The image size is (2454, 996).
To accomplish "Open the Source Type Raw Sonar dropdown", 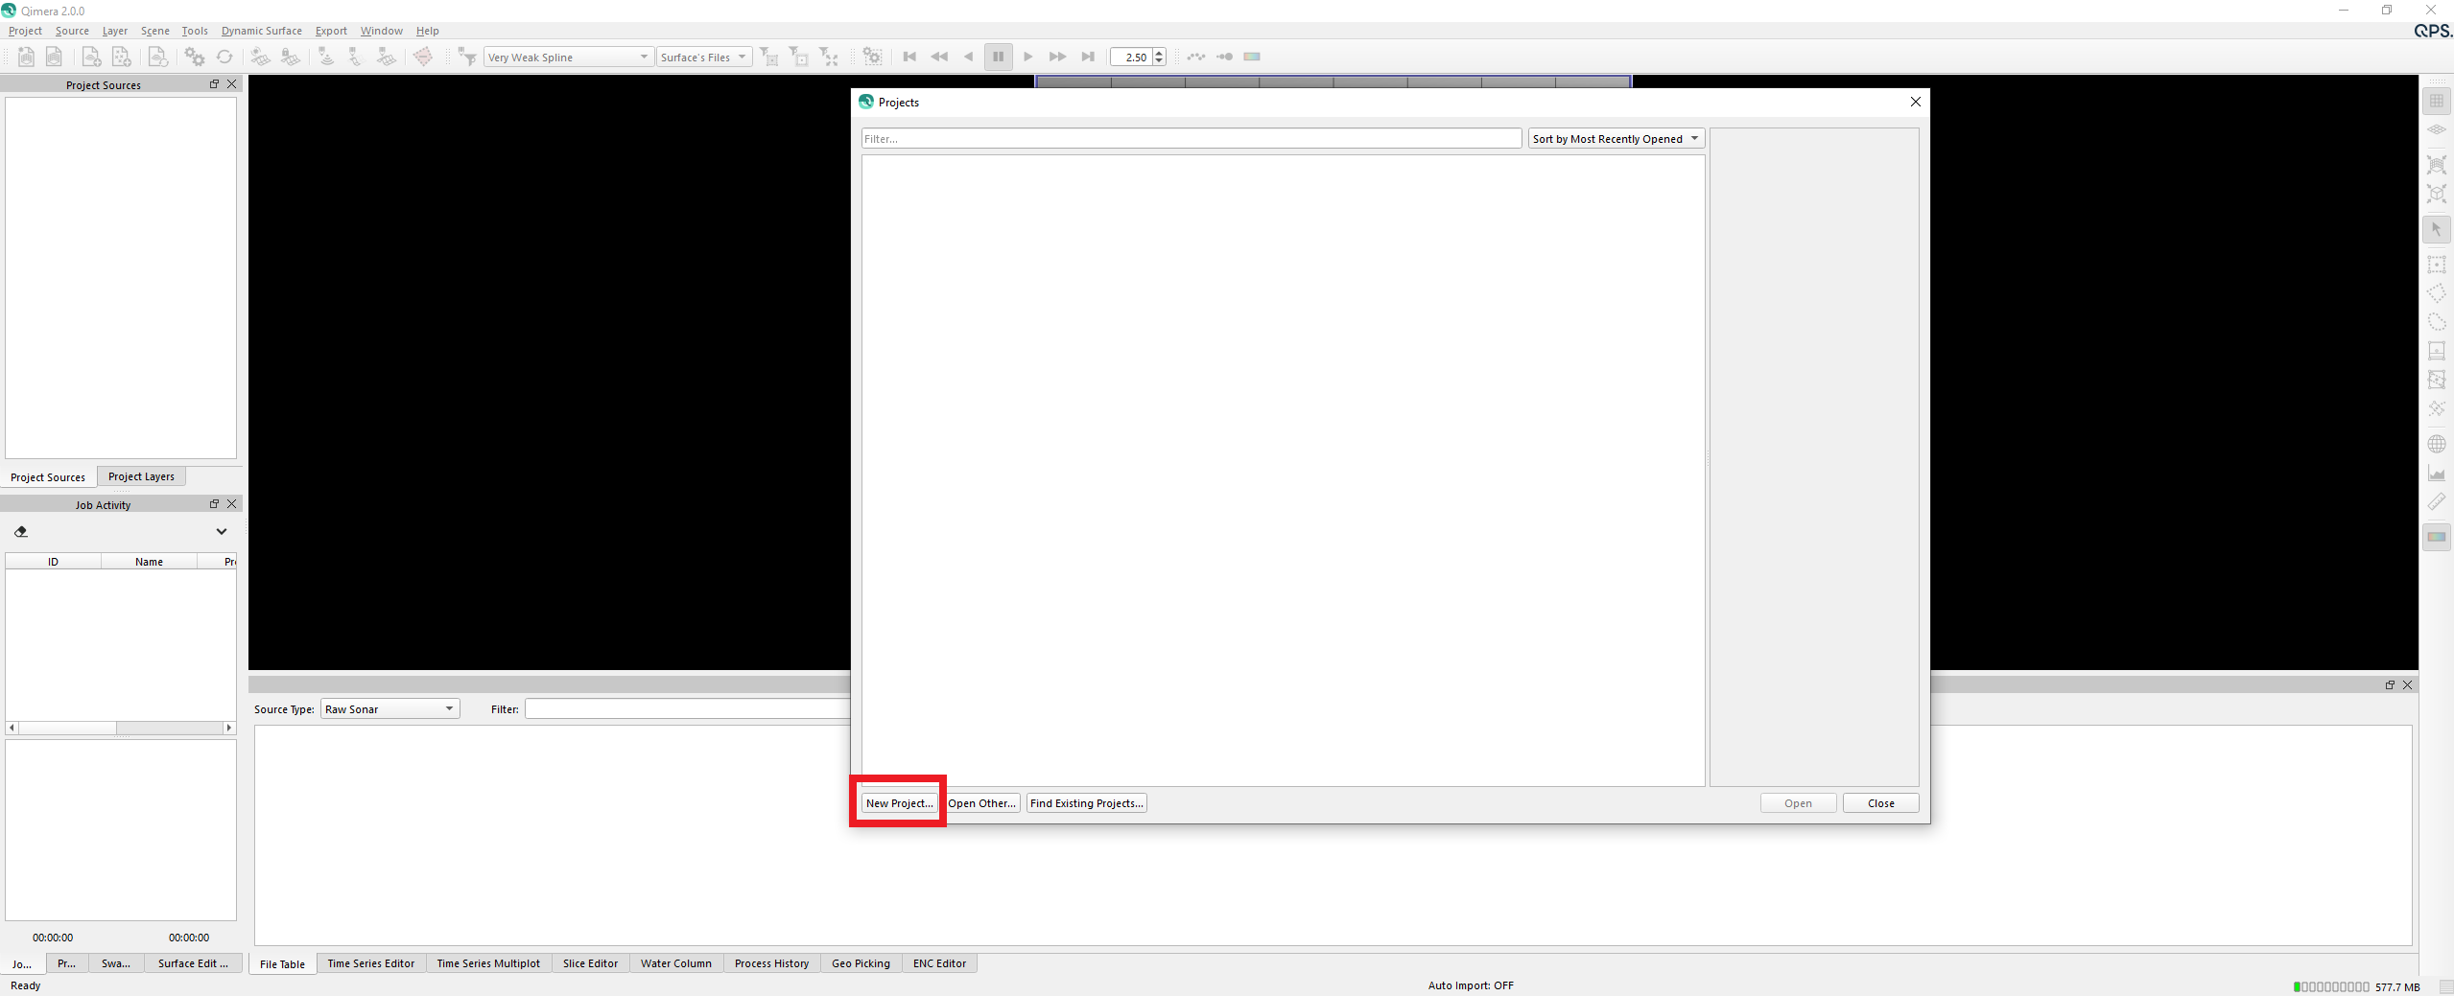I will coord(389,708).
